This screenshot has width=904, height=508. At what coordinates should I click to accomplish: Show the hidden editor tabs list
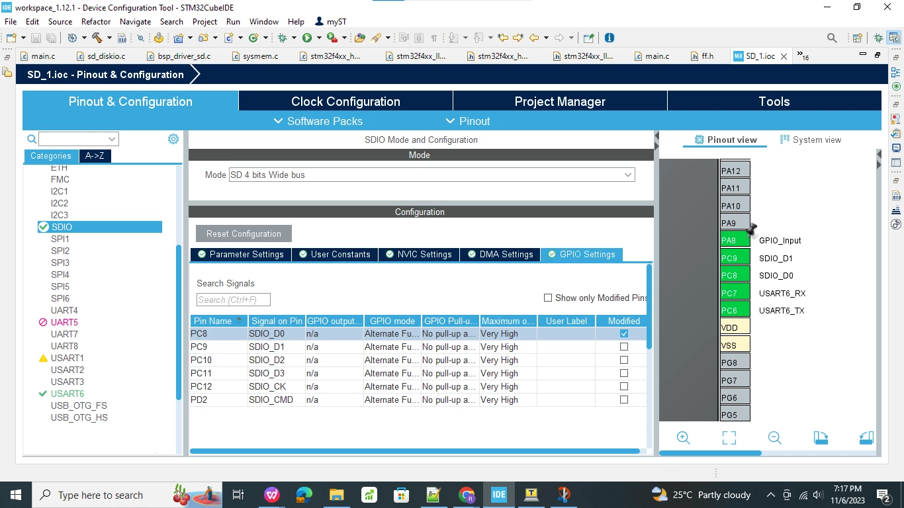pyautogui.click(x=803, y=56)
